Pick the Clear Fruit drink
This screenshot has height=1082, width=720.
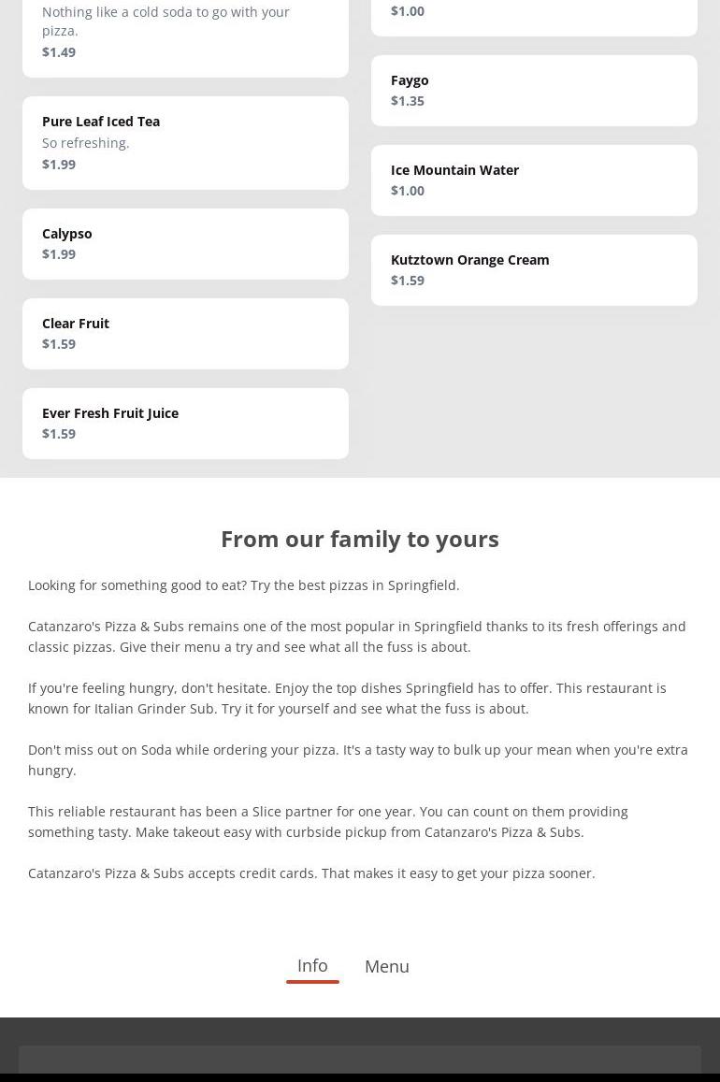185,333
